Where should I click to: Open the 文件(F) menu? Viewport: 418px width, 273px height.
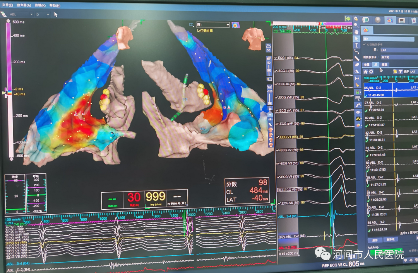[x=7, y=5]
